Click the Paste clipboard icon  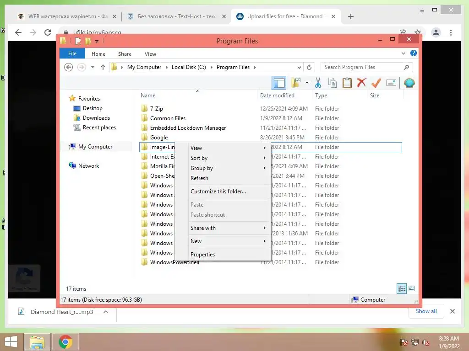347,83
